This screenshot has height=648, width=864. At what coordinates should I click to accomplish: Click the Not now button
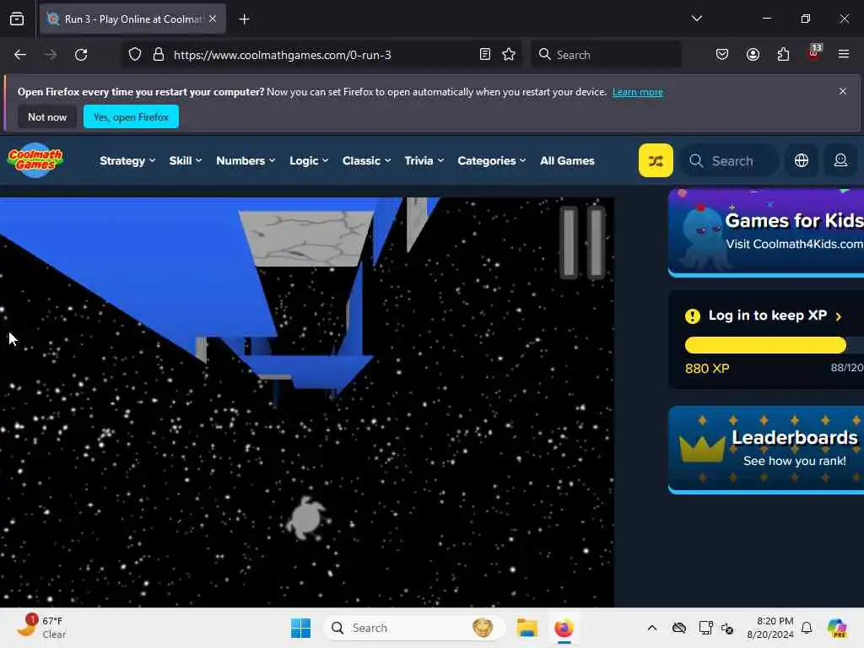point(47,116)
